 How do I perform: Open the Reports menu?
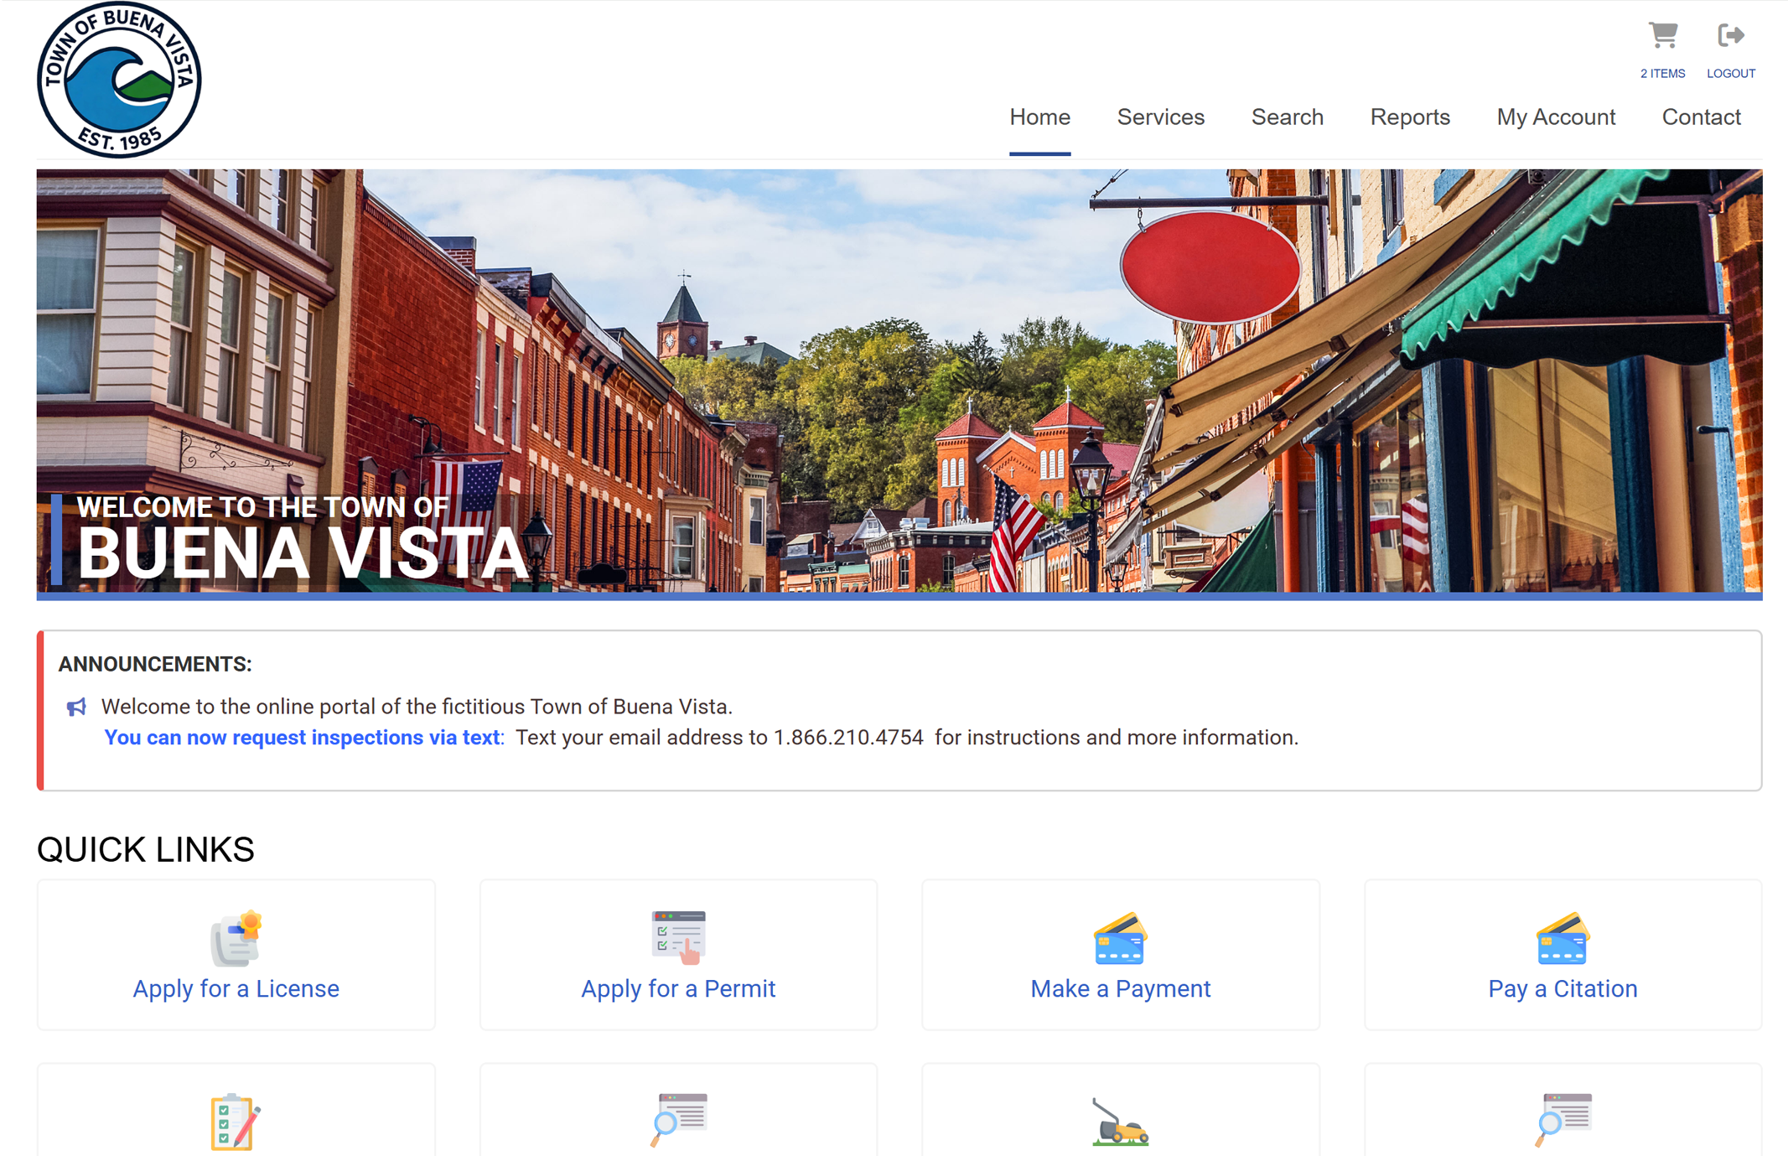pos(1410,117)
